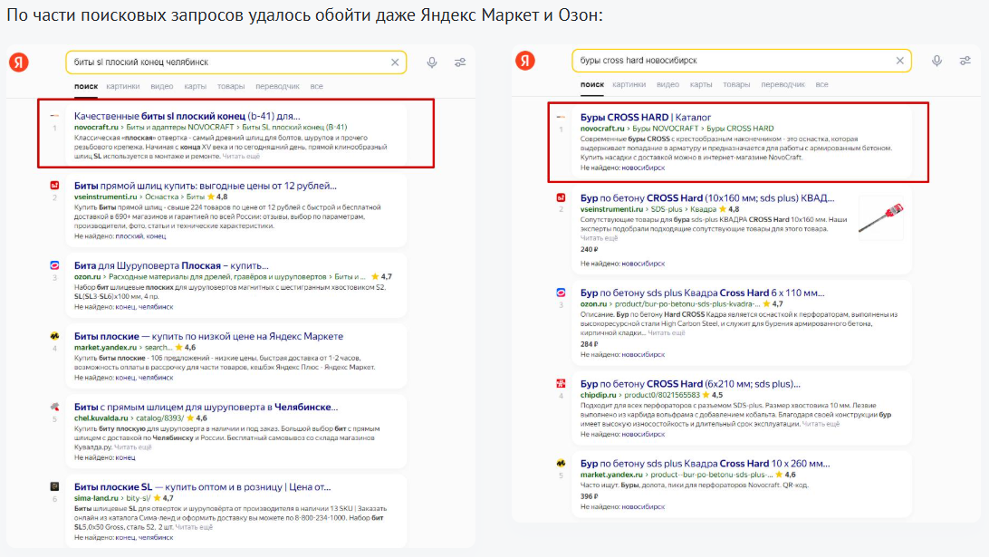Click the Yandex logo in right search window

(525, 61)
